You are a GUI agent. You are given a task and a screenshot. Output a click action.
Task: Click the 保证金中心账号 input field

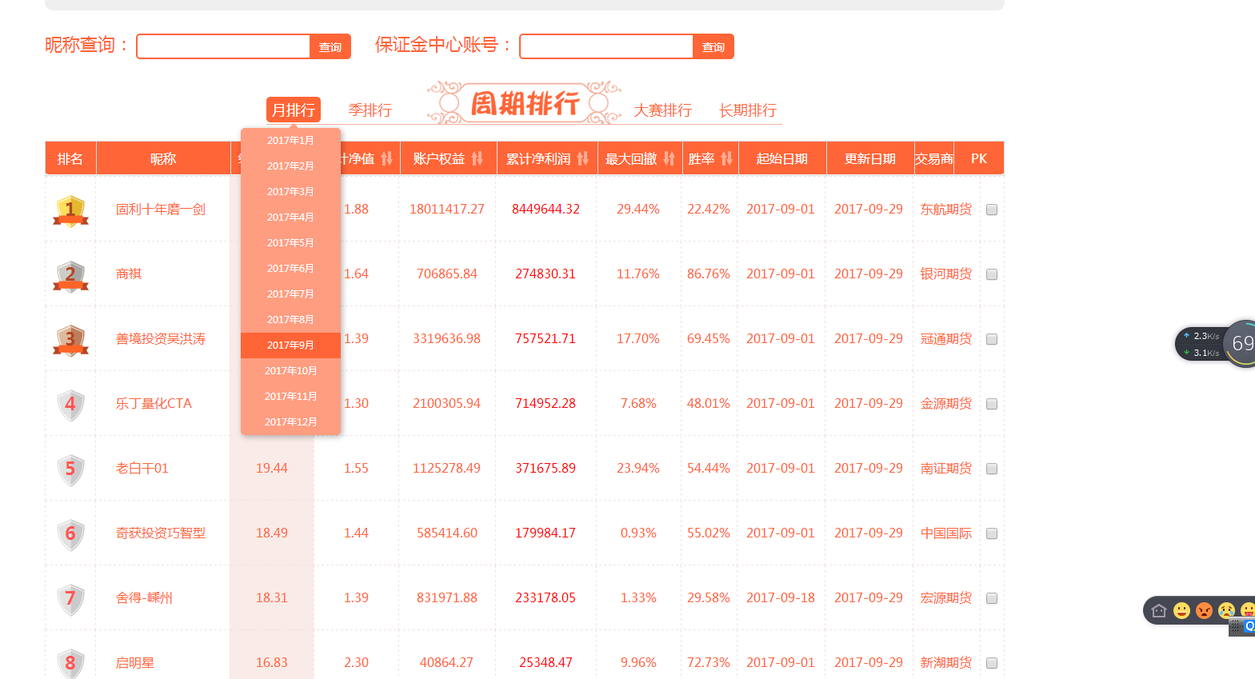(606, 46)
